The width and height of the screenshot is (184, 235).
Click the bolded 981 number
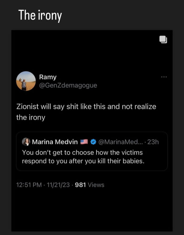[81, 185]
